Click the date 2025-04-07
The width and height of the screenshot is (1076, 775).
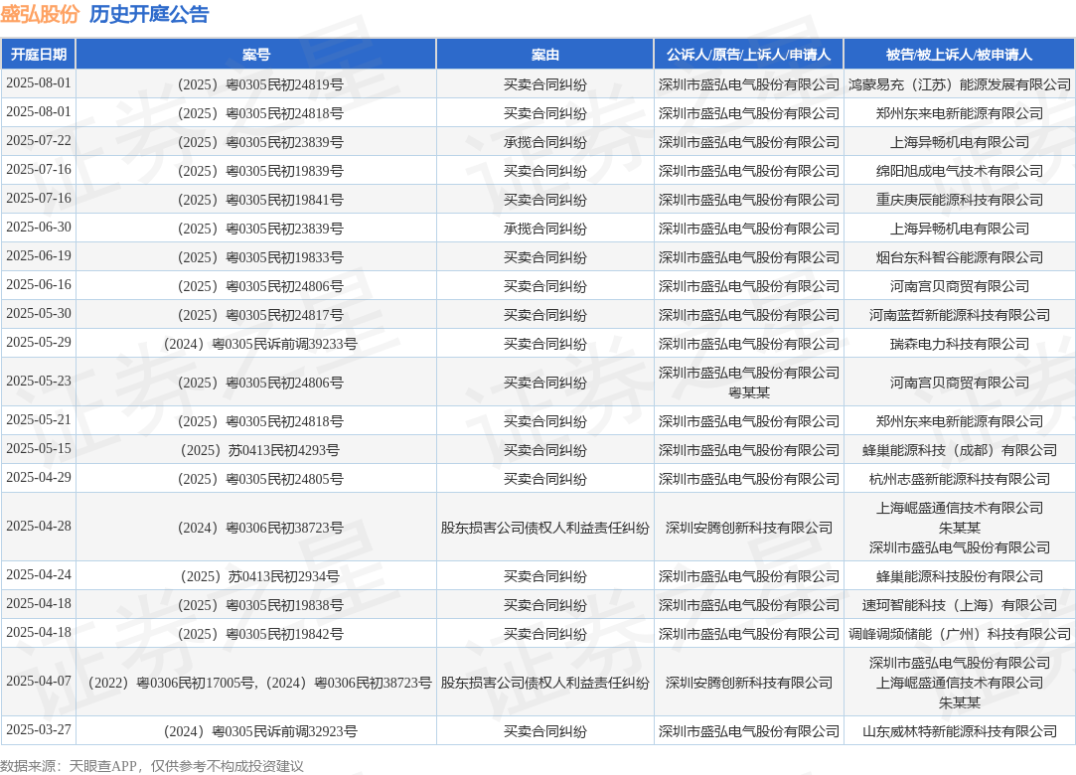click(39, 682)
